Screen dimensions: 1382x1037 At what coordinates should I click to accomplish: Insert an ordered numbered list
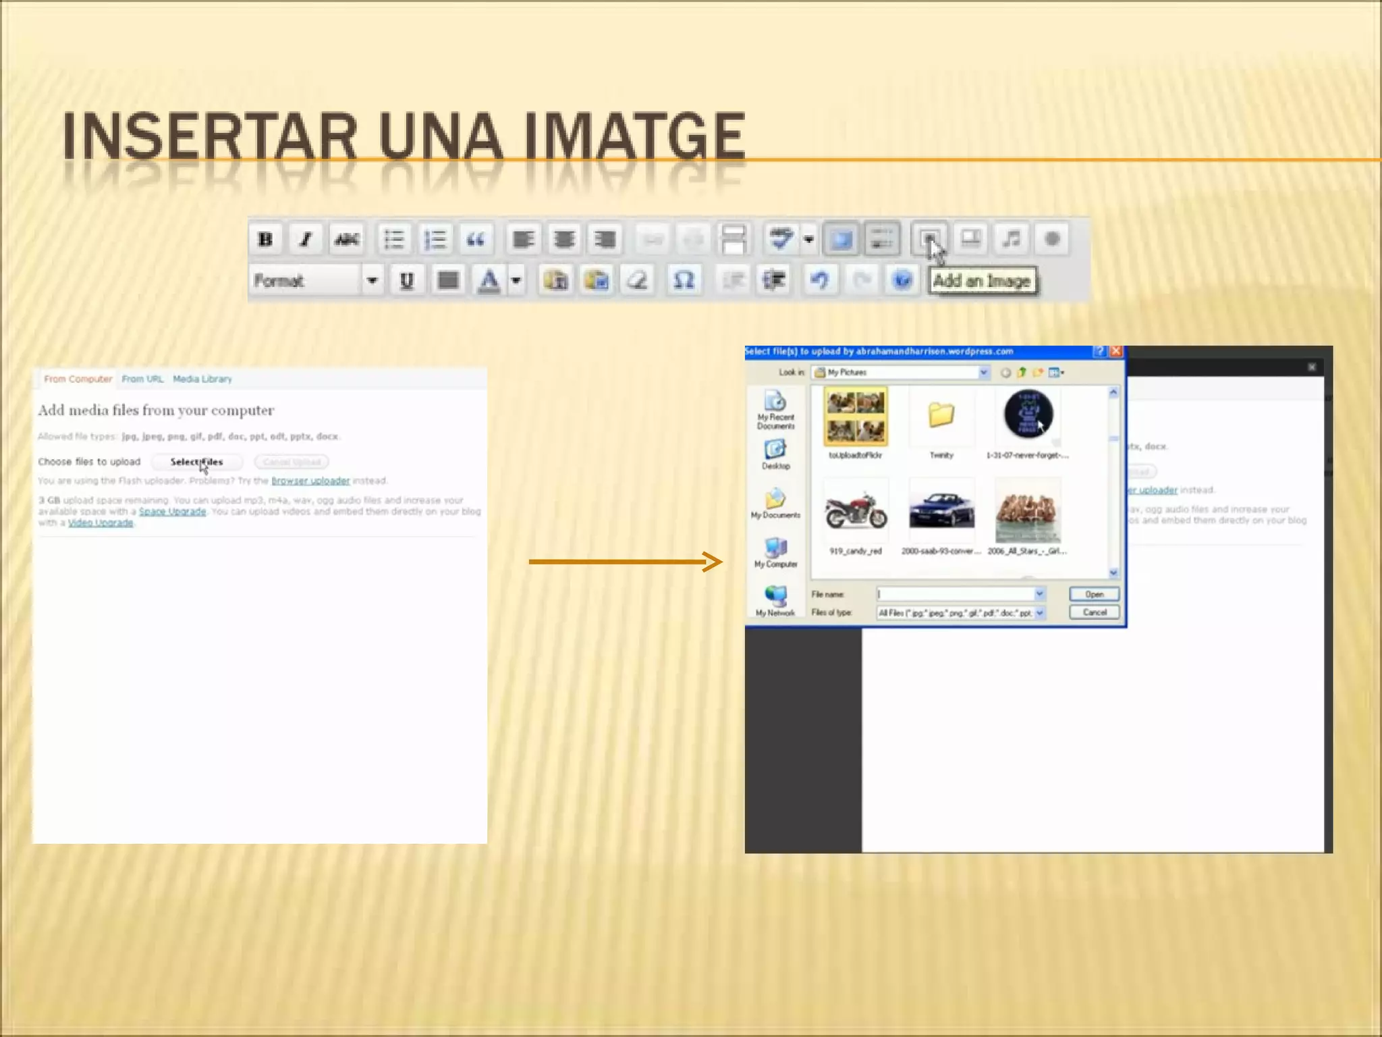435,239
